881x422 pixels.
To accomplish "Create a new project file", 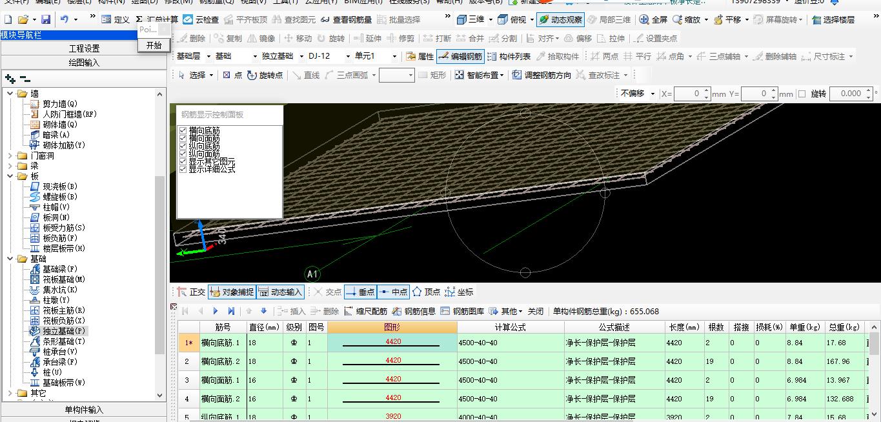I will click(8, 20).
